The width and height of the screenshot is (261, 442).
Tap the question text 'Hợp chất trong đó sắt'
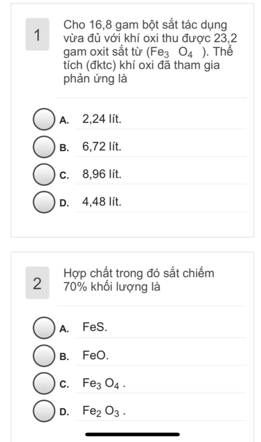coord(139,280)
